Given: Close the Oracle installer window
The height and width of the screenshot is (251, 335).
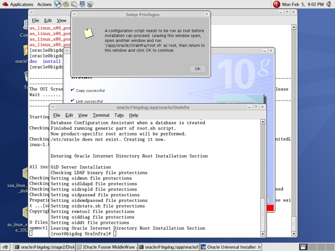Looking at the screenshot, I should click(271, 51).
